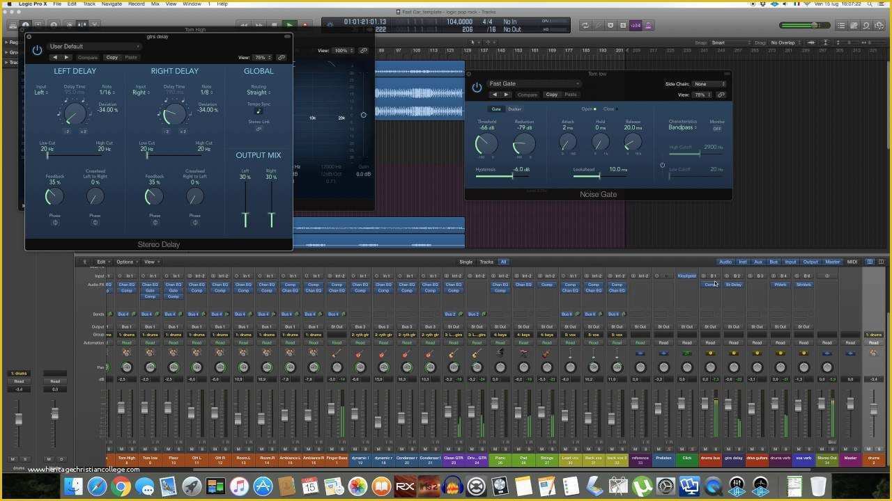This screenshot has height=501, width=892.
Task: Open the Klopfgeist instrument on Click channel
Action: coord(686,276)
